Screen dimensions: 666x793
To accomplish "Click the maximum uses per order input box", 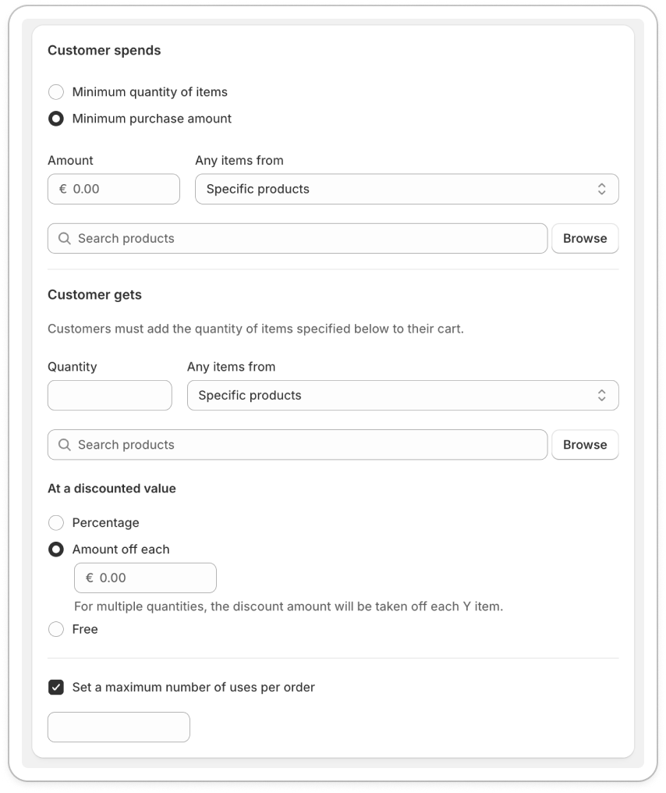I will pyautogui.click(x=118, y=727).
